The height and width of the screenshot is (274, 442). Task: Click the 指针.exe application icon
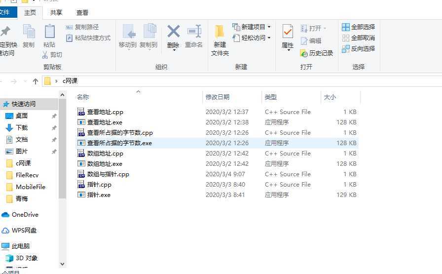(81, 195)
